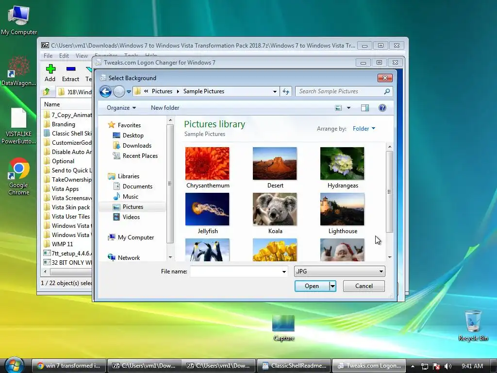Screen dimensions: 497x373
Task: Click the Search Sample Pictures field
Action: point(339,91)
